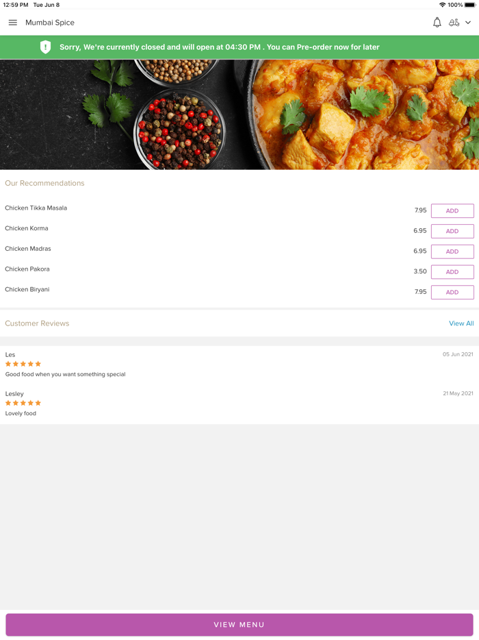Click the restaurant banner photo
Viewport: 479px width, 640px height.
pyautogui.click(x=239, y=114)
